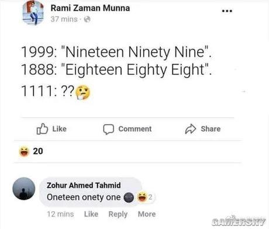Open Zohur Ahmed Tahmid's avatar
Viewport: 269px width, 229px height.
[24, 189]
